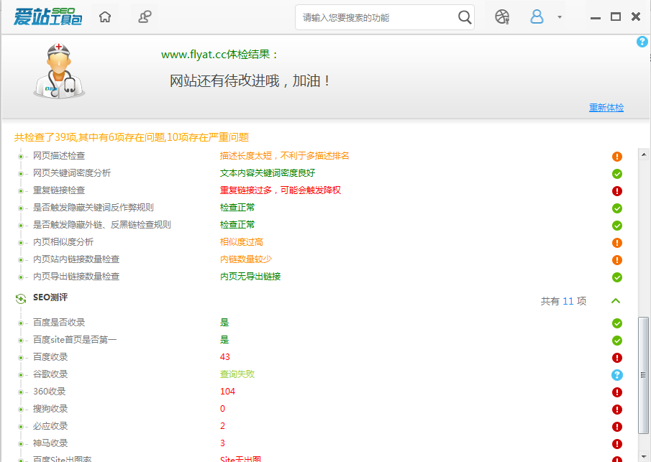Click the green check icon beside 百度是否收录
This screenshot has width=651, height=462.
pyautogui.click(x=616, y=323)
